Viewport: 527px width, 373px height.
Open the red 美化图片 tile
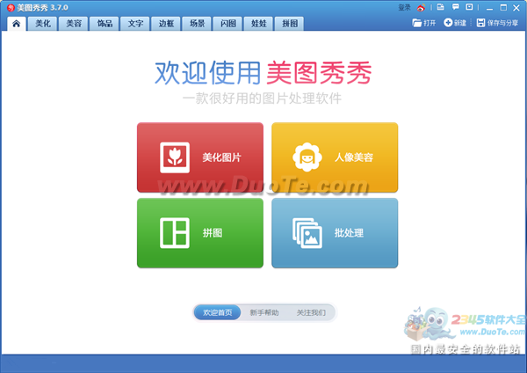[x=200, y=157]
